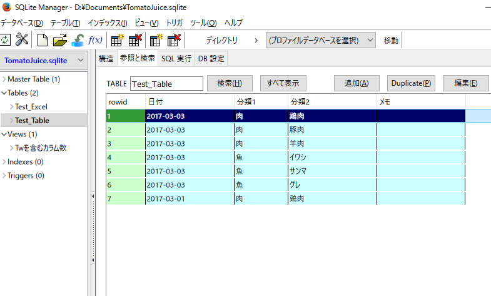Screen dimensions: 491x296
Task: Click the connect database arrow icon
Action: coord(78,40)
